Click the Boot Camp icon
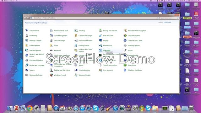The height and width of the screenshot is (113, 201). 27,35
